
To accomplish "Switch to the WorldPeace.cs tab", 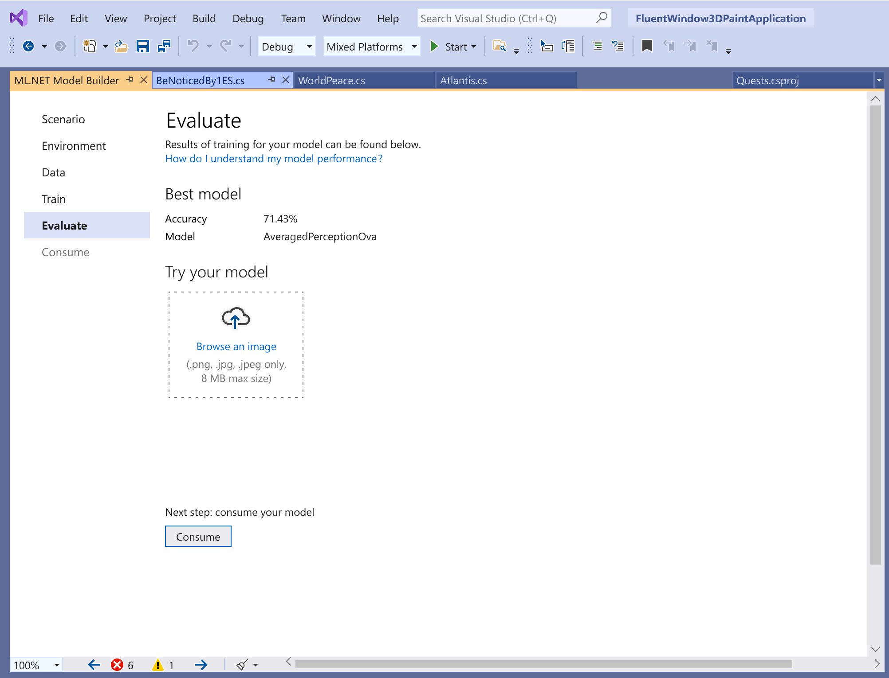I will (332, 80).
